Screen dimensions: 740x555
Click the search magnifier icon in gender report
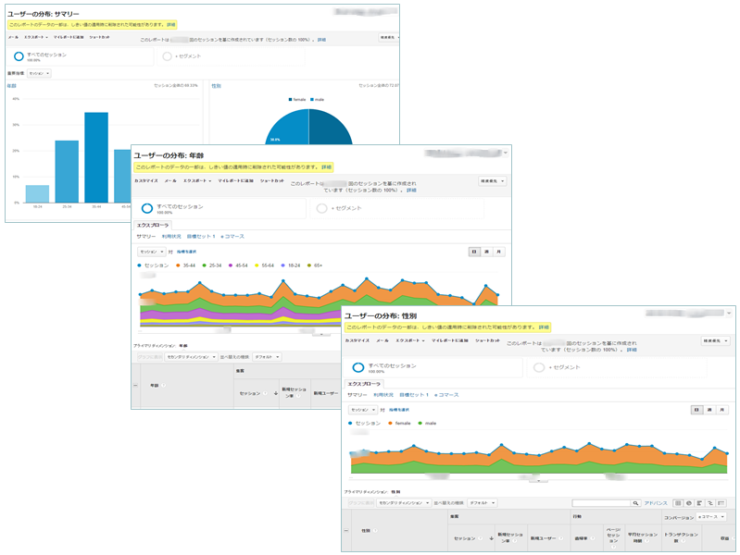(635, 503)
